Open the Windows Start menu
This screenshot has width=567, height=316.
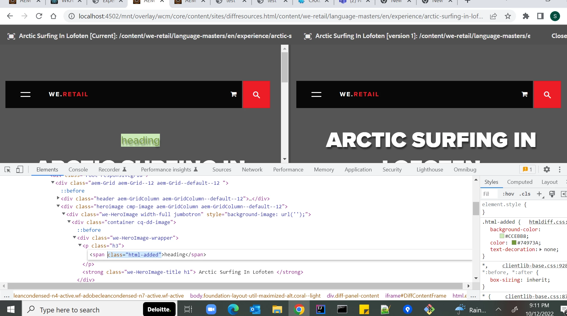(11, 309)
